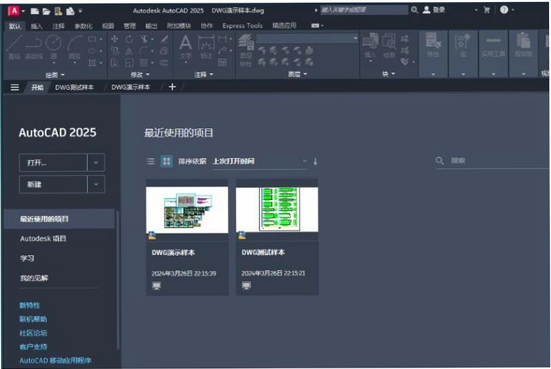Click the plus icon to add new drawing tab
Image resolution: width=551 pixels, height=369 pixels.
point(172,87)
